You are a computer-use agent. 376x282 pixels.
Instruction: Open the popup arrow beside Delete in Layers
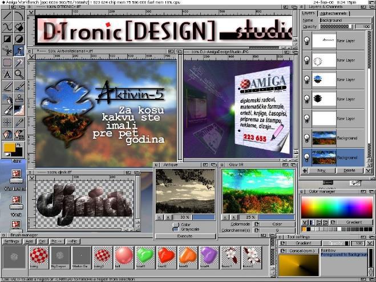368,171
